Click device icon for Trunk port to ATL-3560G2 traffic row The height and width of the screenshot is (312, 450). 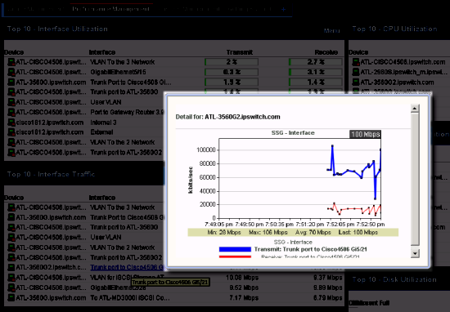(x=11, y=257)
